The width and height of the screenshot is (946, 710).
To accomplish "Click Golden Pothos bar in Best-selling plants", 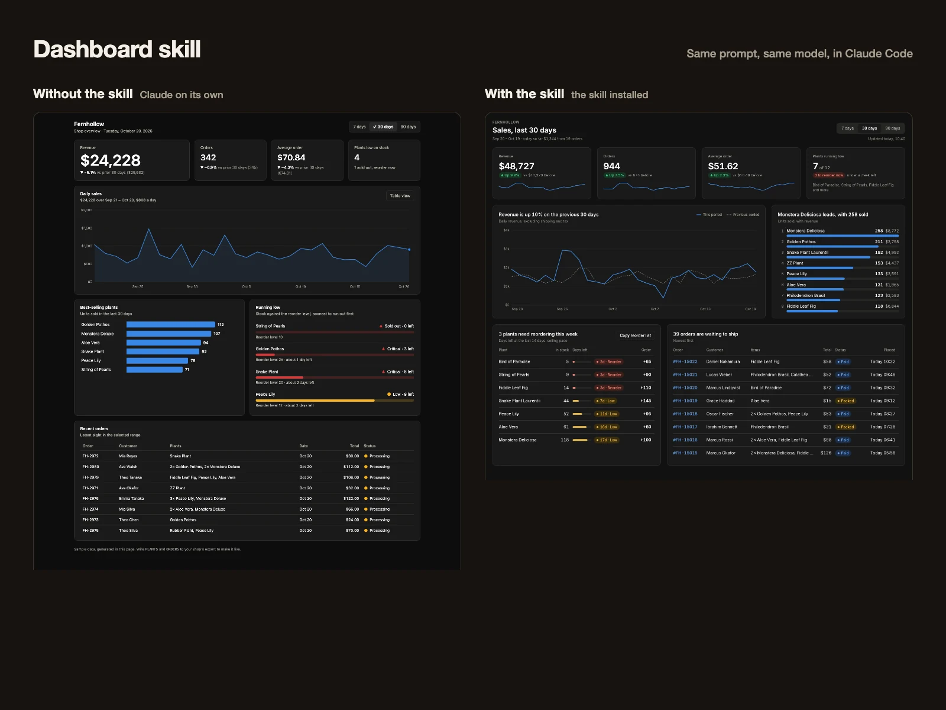I will pyautogui.click(x=171, y=324).
